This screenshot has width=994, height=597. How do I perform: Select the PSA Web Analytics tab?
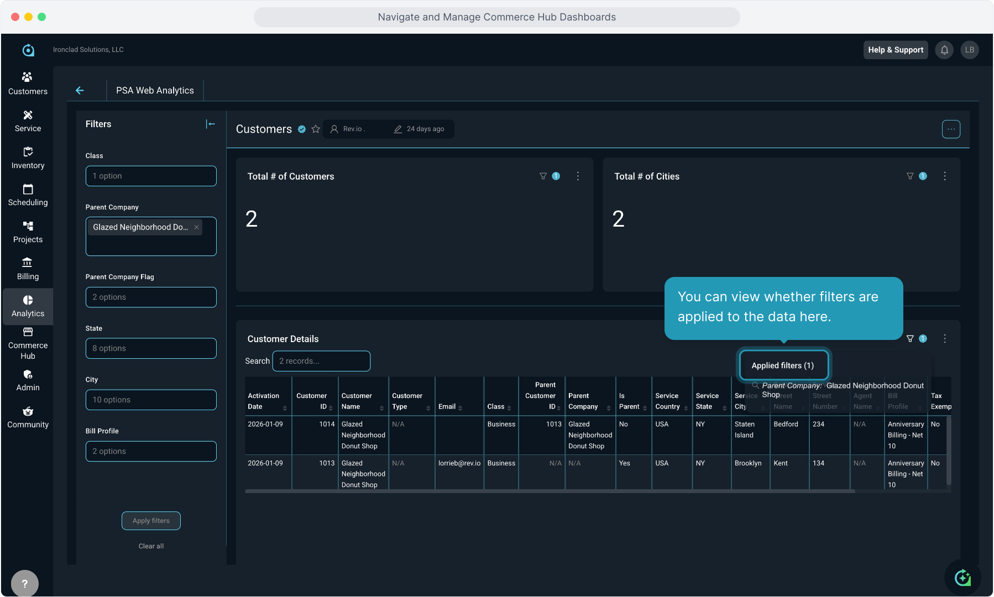[155, 91]
